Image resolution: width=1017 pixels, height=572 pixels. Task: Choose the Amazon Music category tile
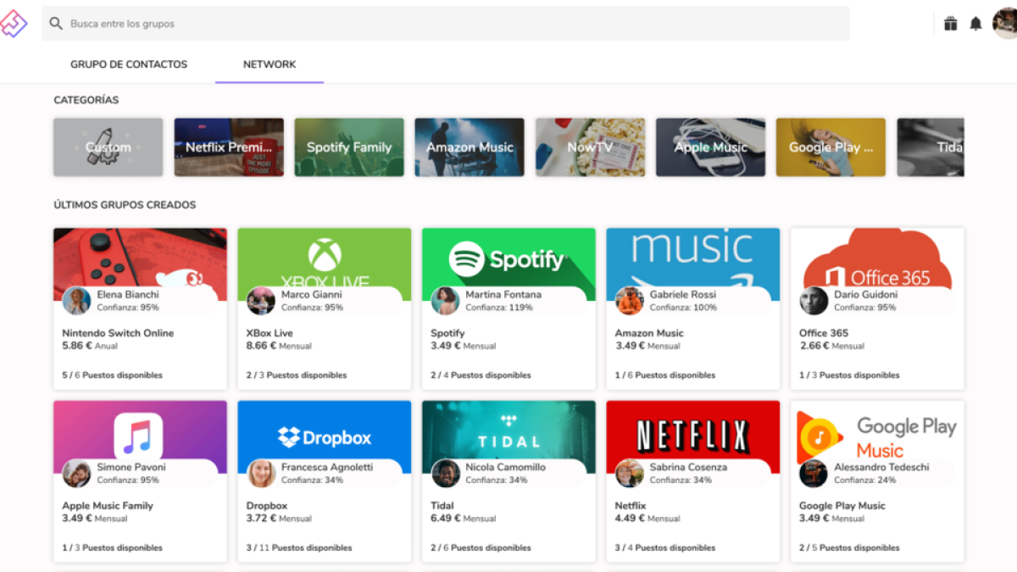click(470, 147)
